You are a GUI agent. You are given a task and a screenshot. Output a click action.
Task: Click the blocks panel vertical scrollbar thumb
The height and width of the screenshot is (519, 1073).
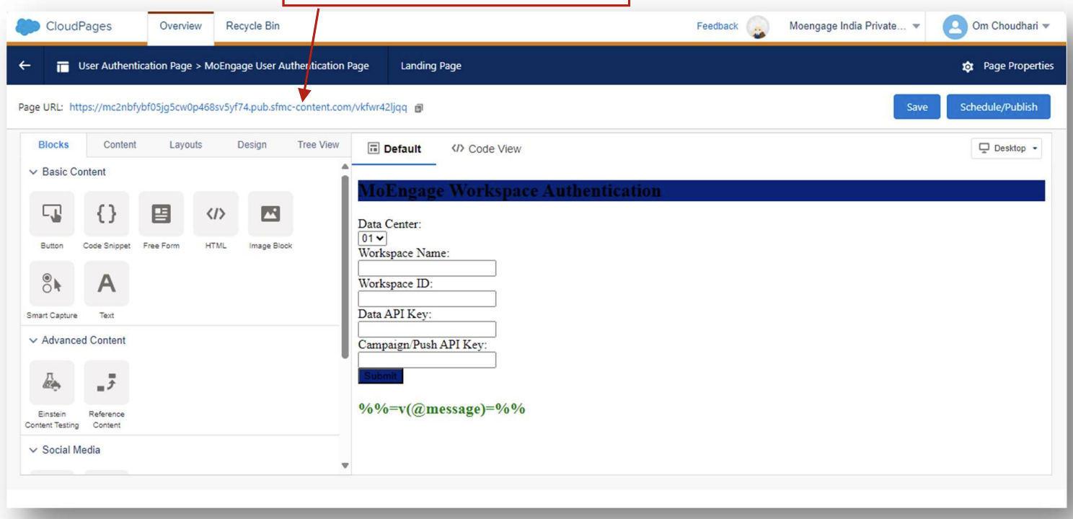click(345, 267)
